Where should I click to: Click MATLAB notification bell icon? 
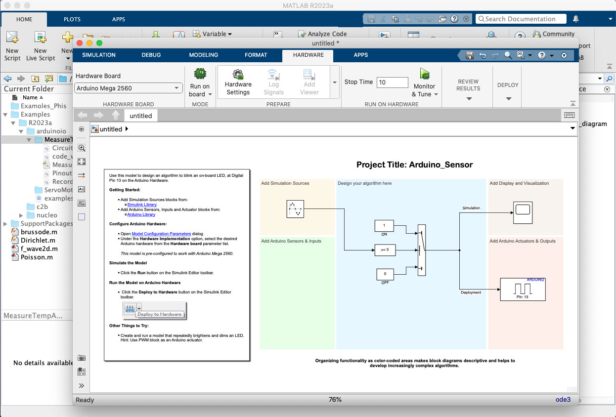click(x=576, y=19)
